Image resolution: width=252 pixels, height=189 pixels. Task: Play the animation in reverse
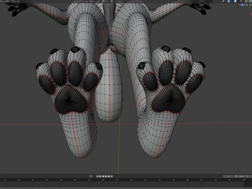[x=103, y=176]
